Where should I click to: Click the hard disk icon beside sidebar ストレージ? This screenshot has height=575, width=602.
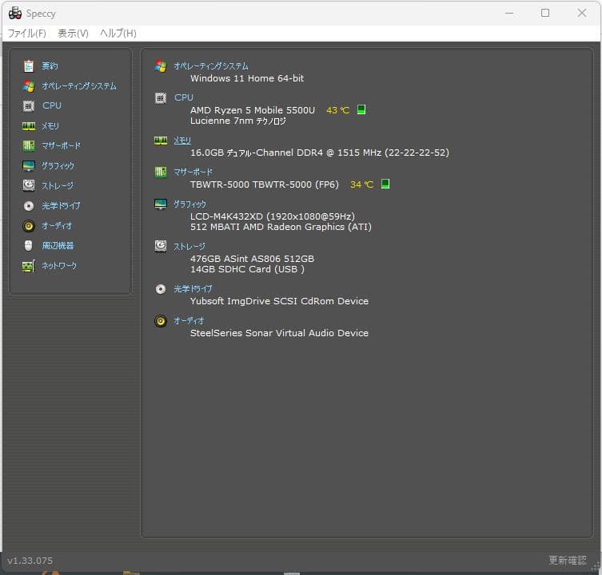[x=29, y=185]
